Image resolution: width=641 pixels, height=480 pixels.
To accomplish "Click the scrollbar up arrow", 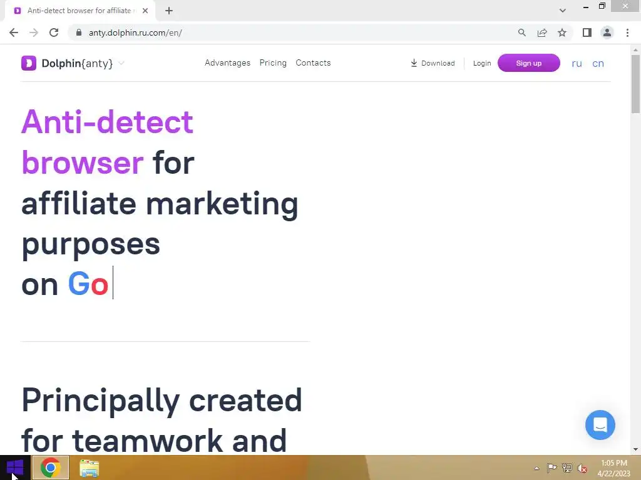I will pyautogui.click(x=635, y=50).
